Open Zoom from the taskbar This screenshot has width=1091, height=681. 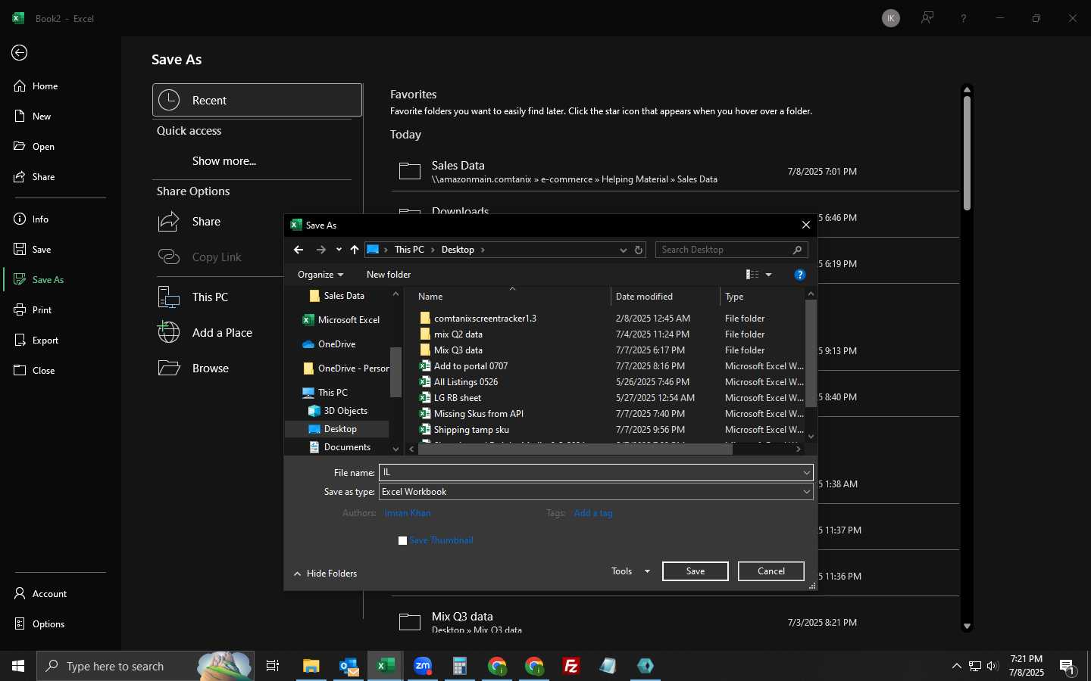[423, 666]
